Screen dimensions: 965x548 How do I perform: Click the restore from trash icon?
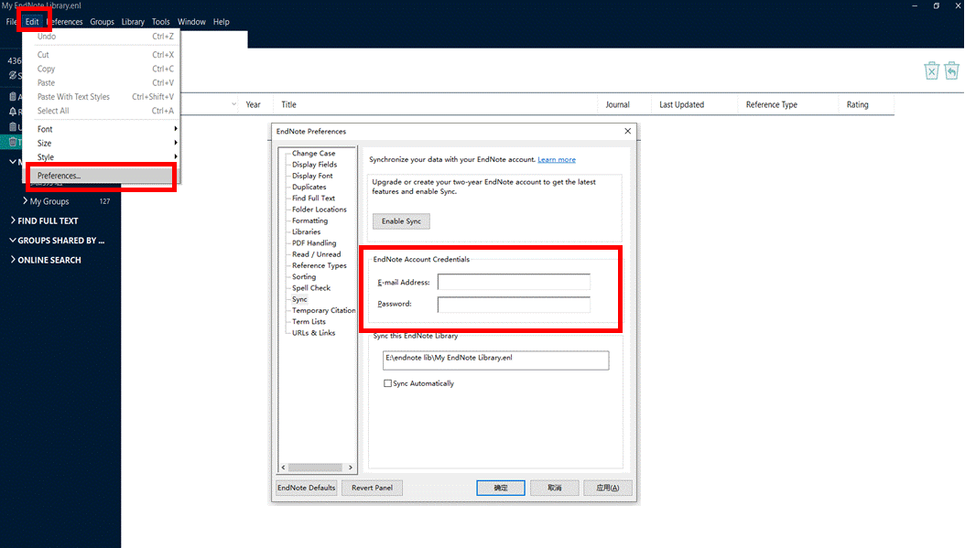click(x=951, y=71)
